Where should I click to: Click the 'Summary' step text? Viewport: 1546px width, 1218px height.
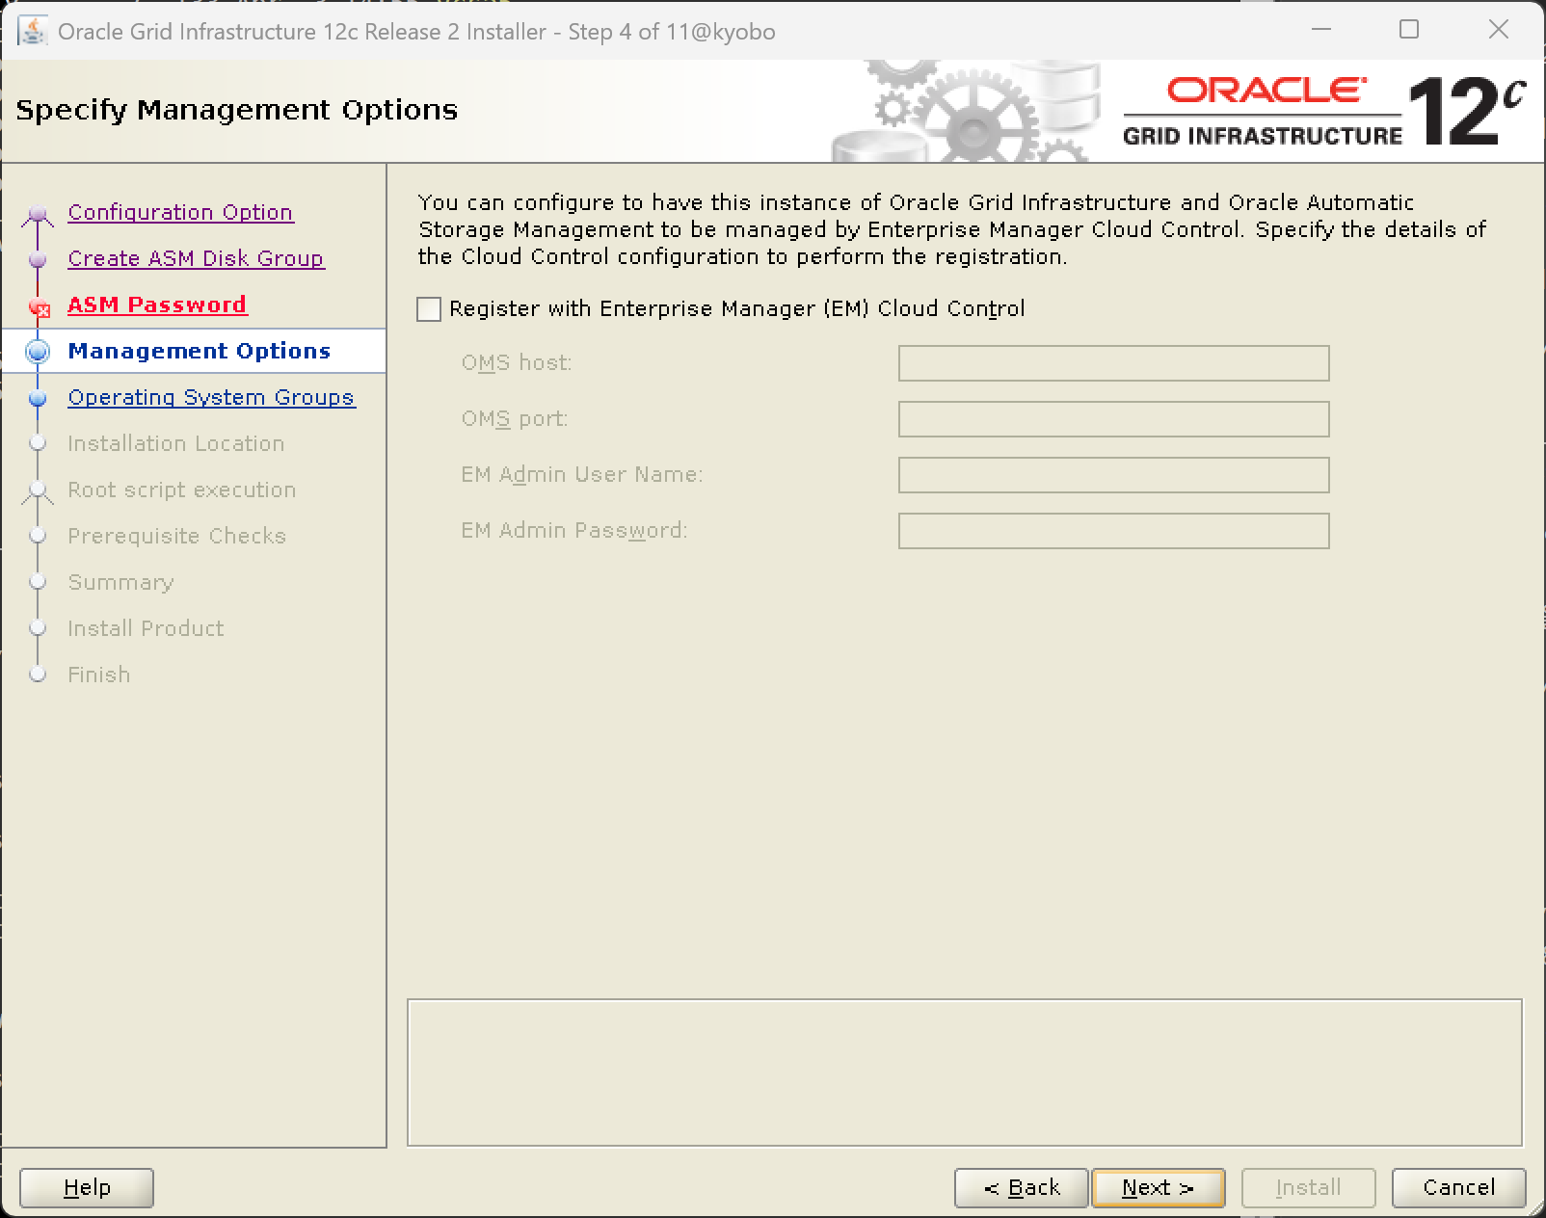pos(121,582)
